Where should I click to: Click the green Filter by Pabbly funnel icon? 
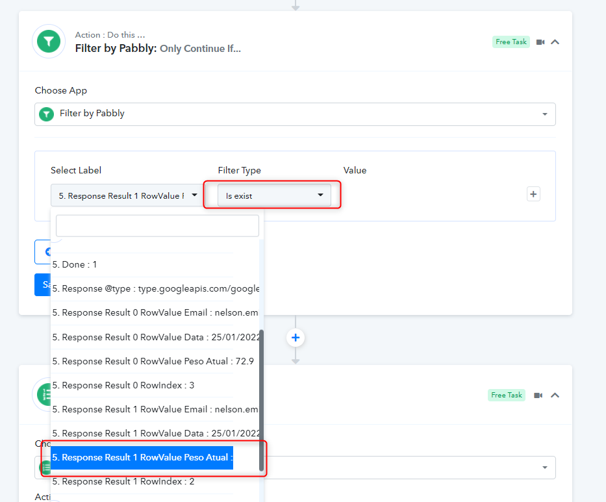click(49, 42)
